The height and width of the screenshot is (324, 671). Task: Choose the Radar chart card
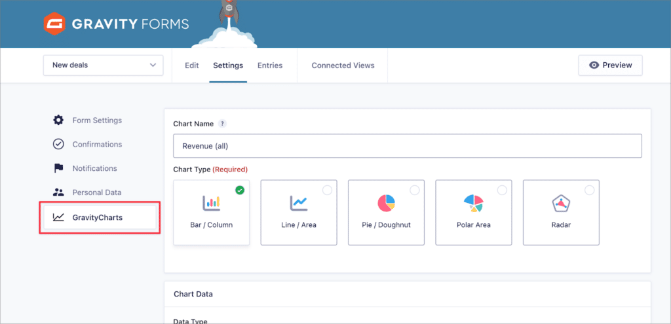point(561,213)
